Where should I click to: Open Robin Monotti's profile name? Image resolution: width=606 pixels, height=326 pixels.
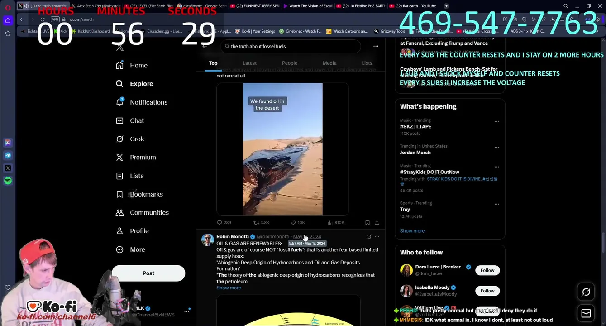[233, 236]
